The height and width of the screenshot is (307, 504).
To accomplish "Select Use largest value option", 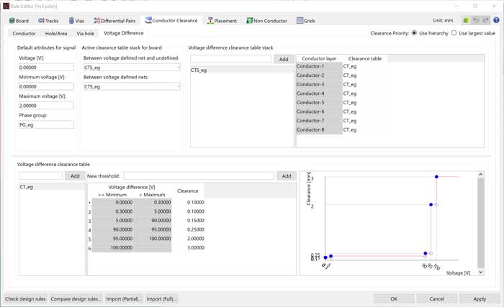I will (x=454, y=33).
